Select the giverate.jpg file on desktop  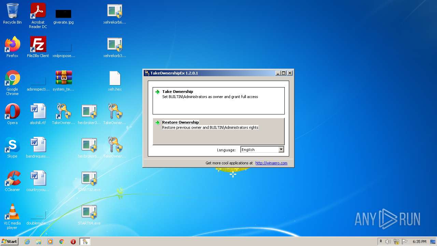pyautogui.click(x=64, y=16)
